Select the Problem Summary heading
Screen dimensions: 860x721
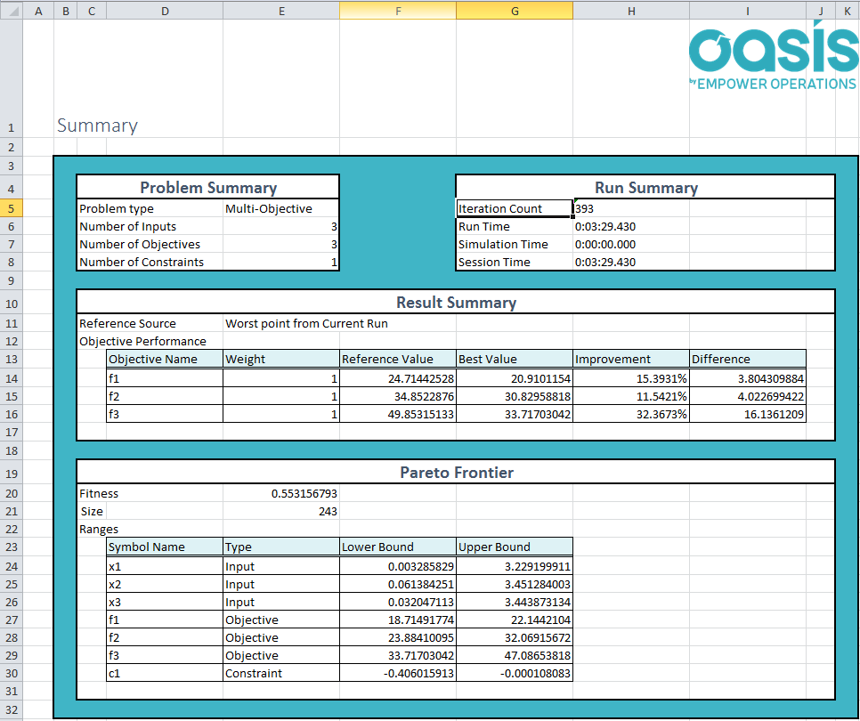coord(208,188)
